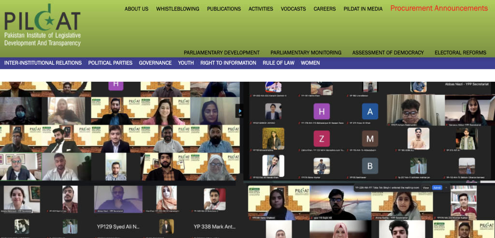Dismiss the waiting room notification
The width and height of the screenshot is (495, 238).
pos(446,187)
